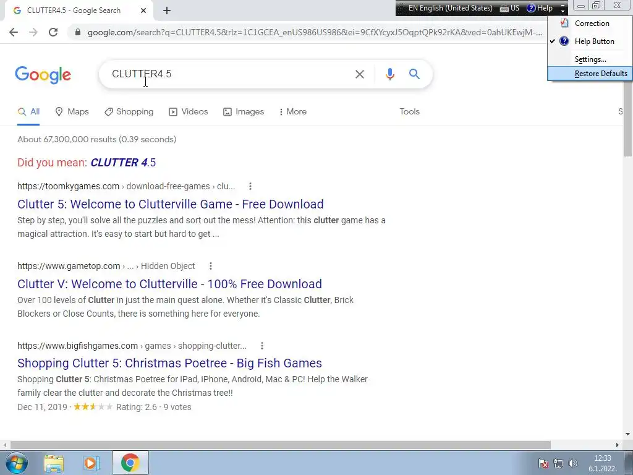
Task: Choose Correction from language bar menu
Action: [x=590, y=24]
